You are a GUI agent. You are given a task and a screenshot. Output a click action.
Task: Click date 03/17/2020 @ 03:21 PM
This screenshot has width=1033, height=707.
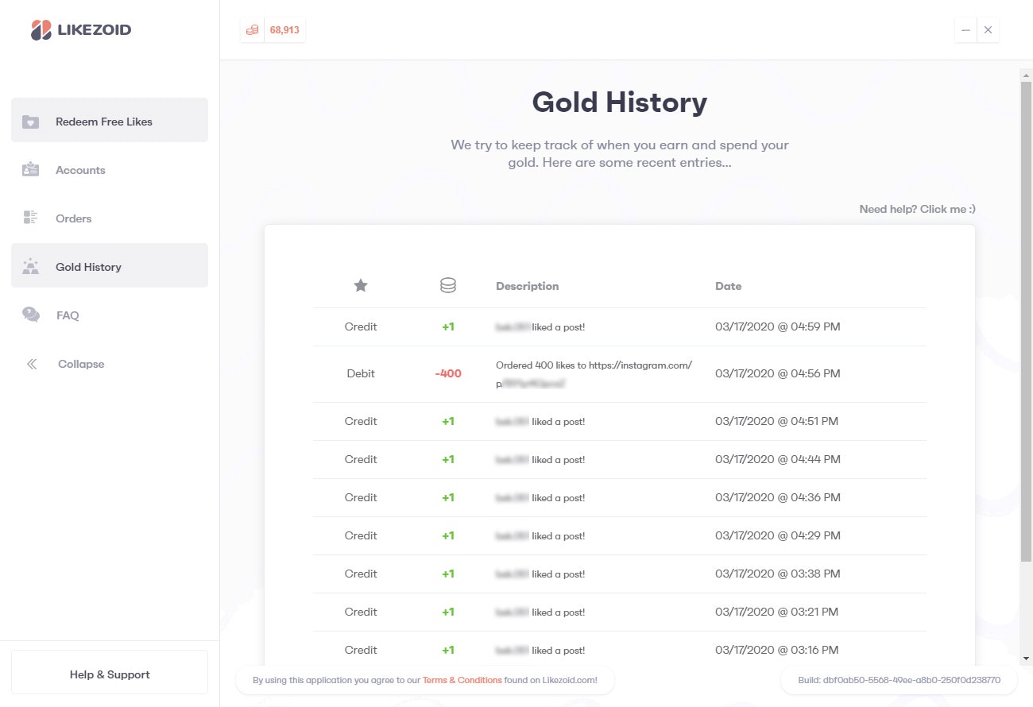coord(776,612)
